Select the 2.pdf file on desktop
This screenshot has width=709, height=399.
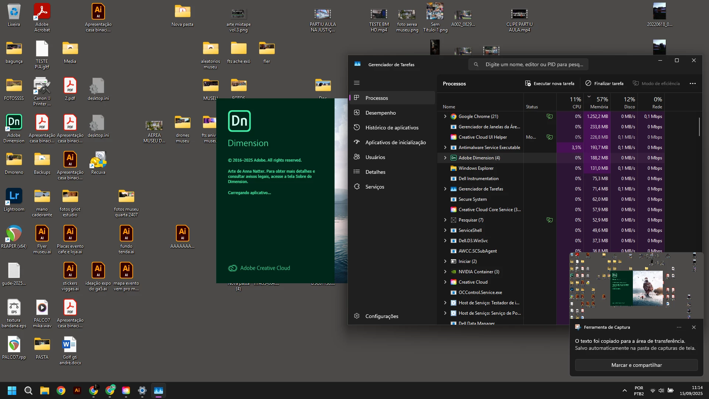click(x=70, y=89)
